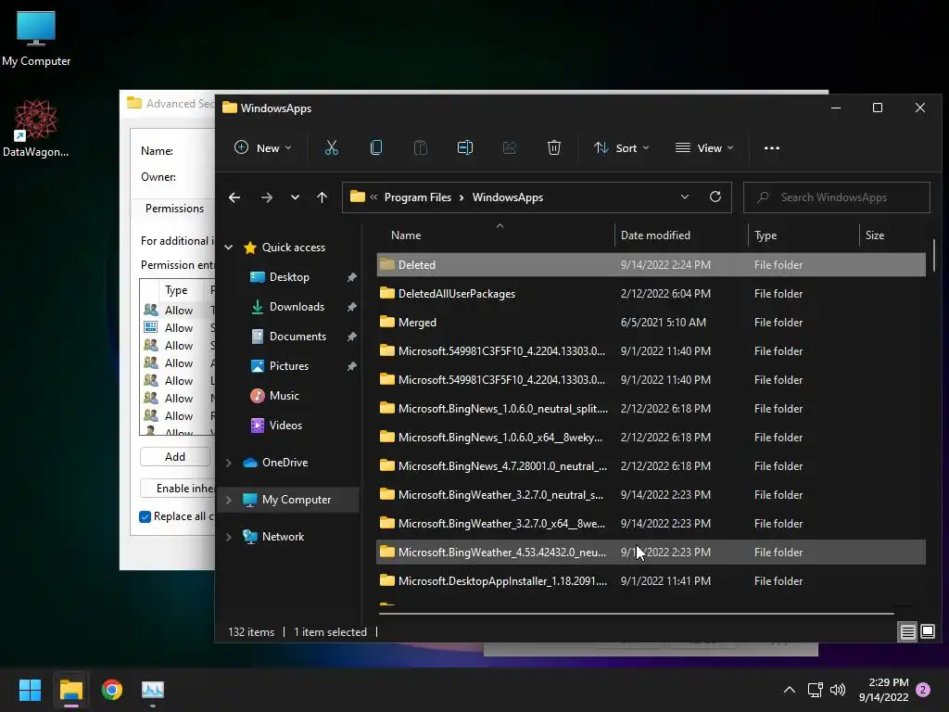This screenshot has height=712, width=949.
Task: Go back with the left arrow
Action: [x=234, y=197]
